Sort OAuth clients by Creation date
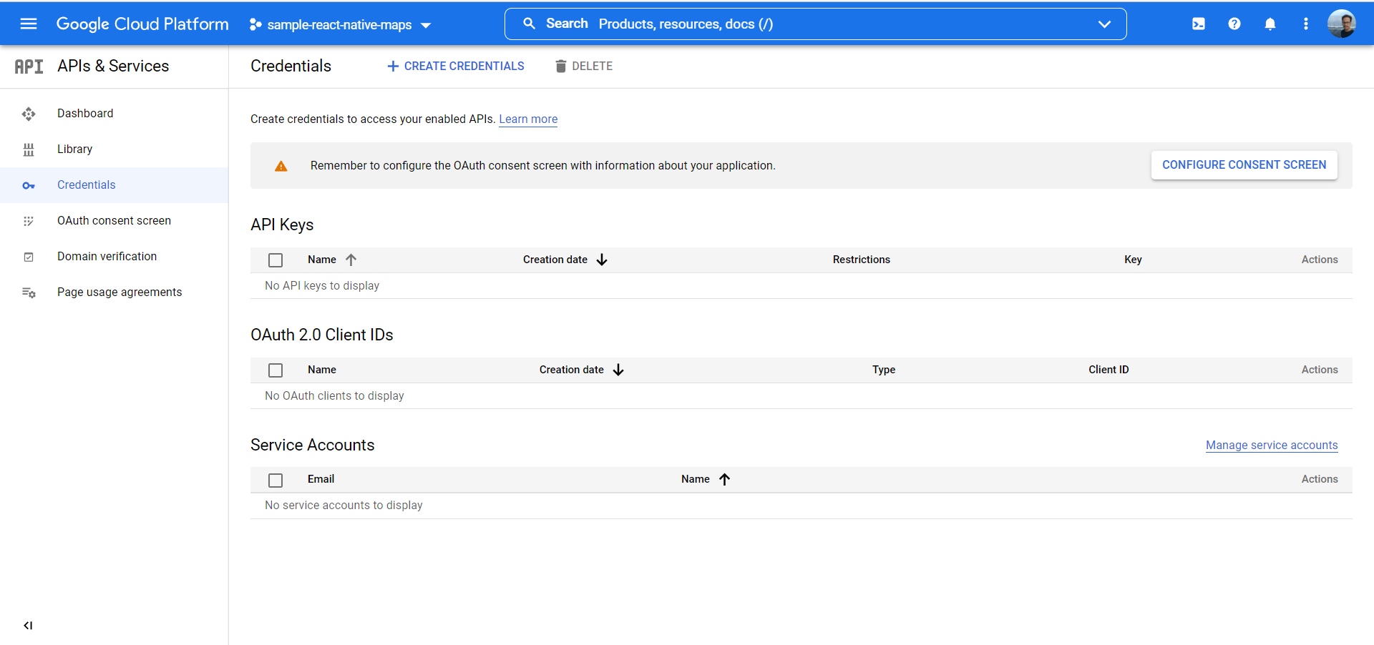The image size is (1374, 645). (x=582, y=370)
